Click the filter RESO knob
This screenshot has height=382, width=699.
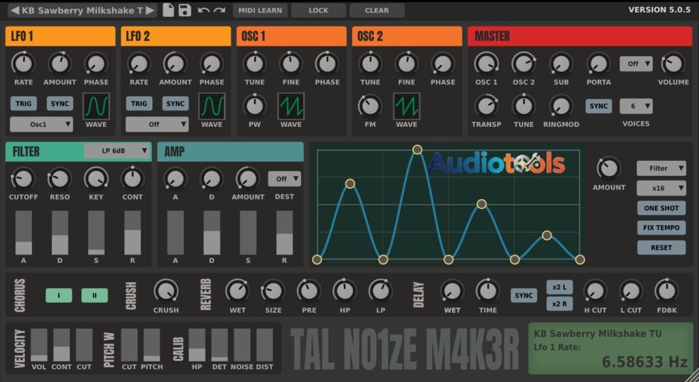point(60,179)
